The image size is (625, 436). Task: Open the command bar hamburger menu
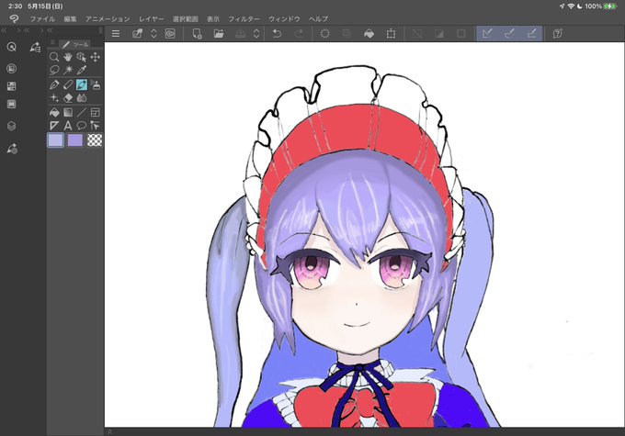(116, 33)
